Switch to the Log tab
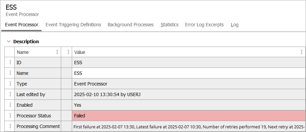This screenshot has height=132, width=306. [x=235, y=25]
